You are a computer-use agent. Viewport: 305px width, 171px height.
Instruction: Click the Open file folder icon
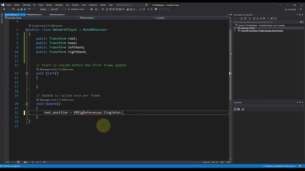tap(18, 9)
